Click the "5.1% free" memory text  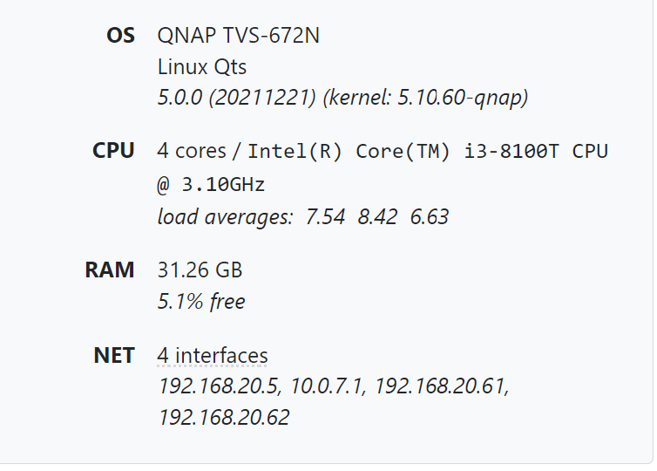tap(201, 302)
